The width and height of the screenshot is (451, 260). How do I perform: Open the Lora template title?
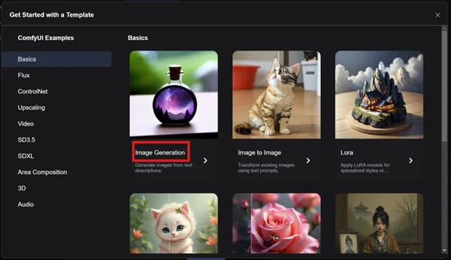tap(347, 152)
